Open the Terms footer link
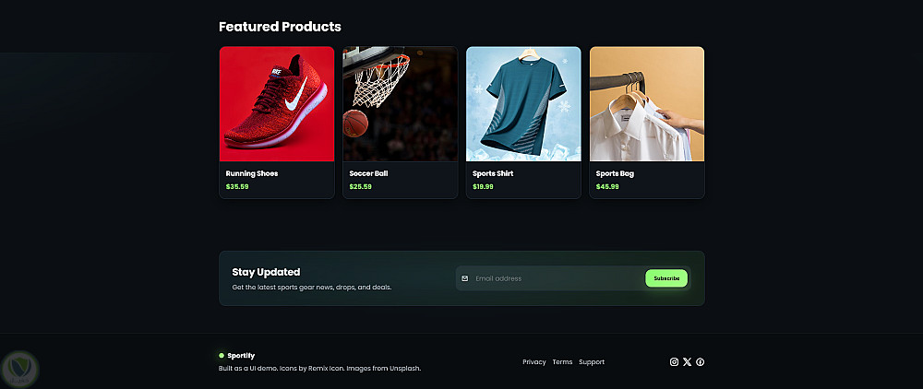 coord(562,362)
